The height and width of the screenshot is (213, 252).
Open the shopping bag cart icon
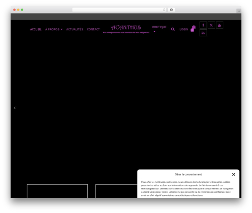193,29
